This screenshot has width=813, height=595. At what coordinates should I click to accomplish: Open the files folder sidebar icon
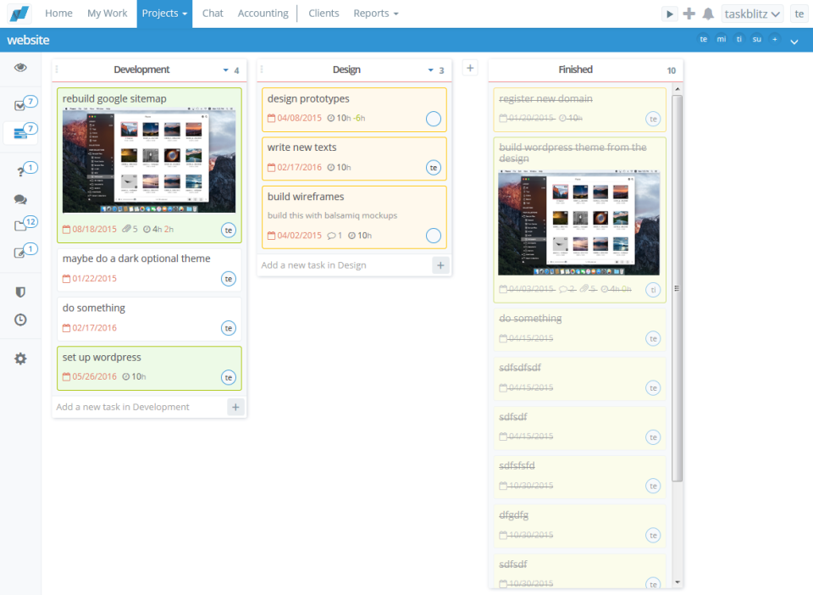(20, 222)
